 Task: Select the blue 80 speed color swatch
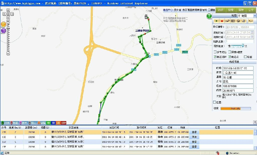tap(53, 123)
